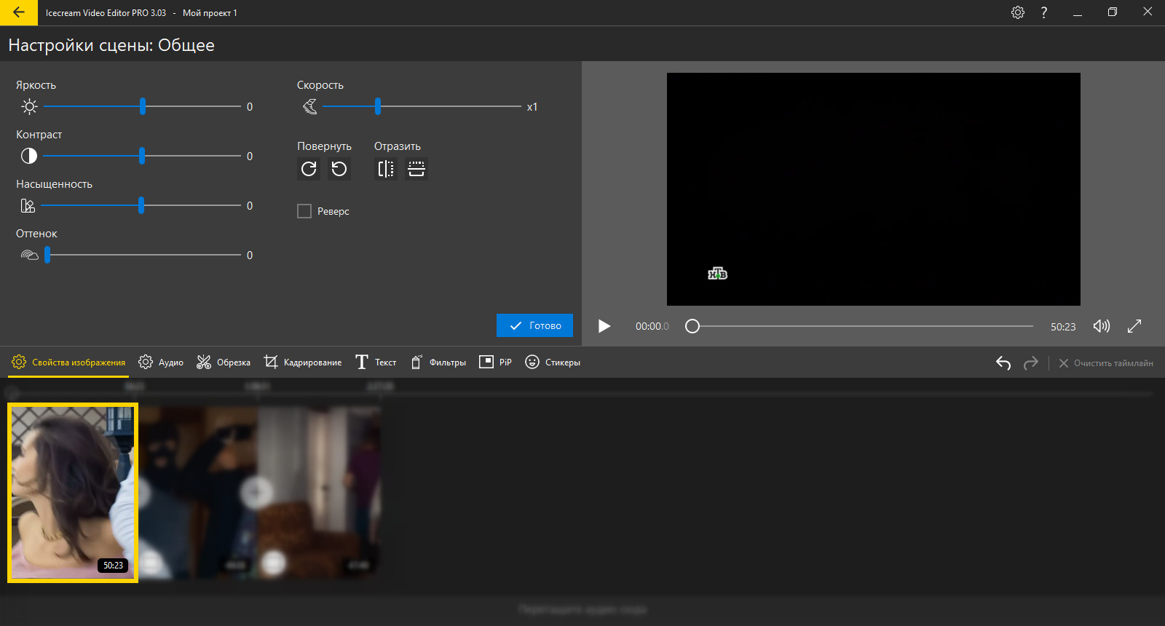Mute the preview volume speaker icon

pos(1102,326)
